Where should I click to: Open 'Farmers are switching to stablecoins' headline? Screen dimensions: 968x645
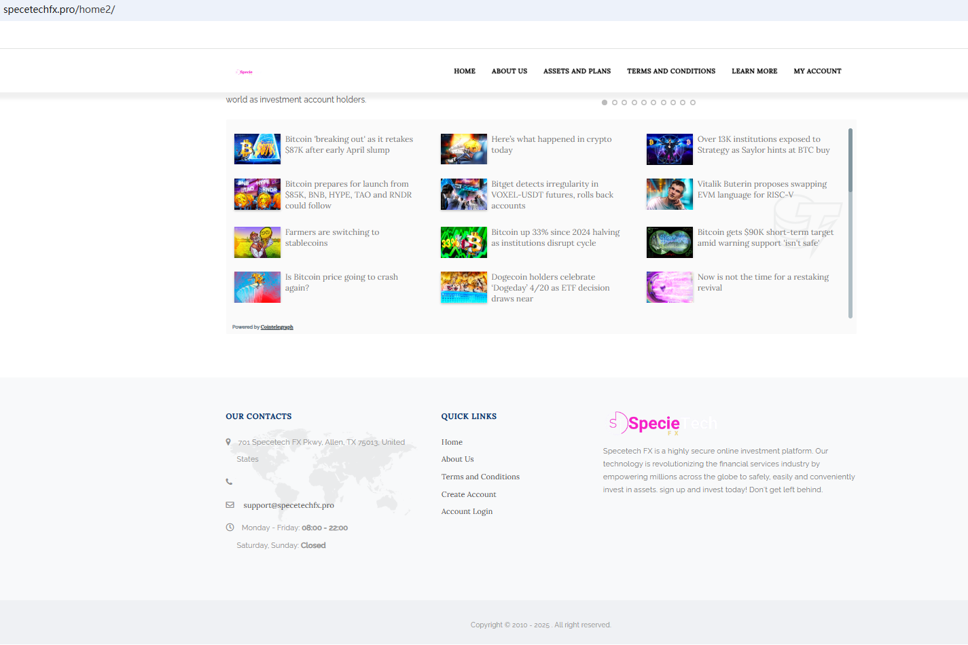point(332,238)
